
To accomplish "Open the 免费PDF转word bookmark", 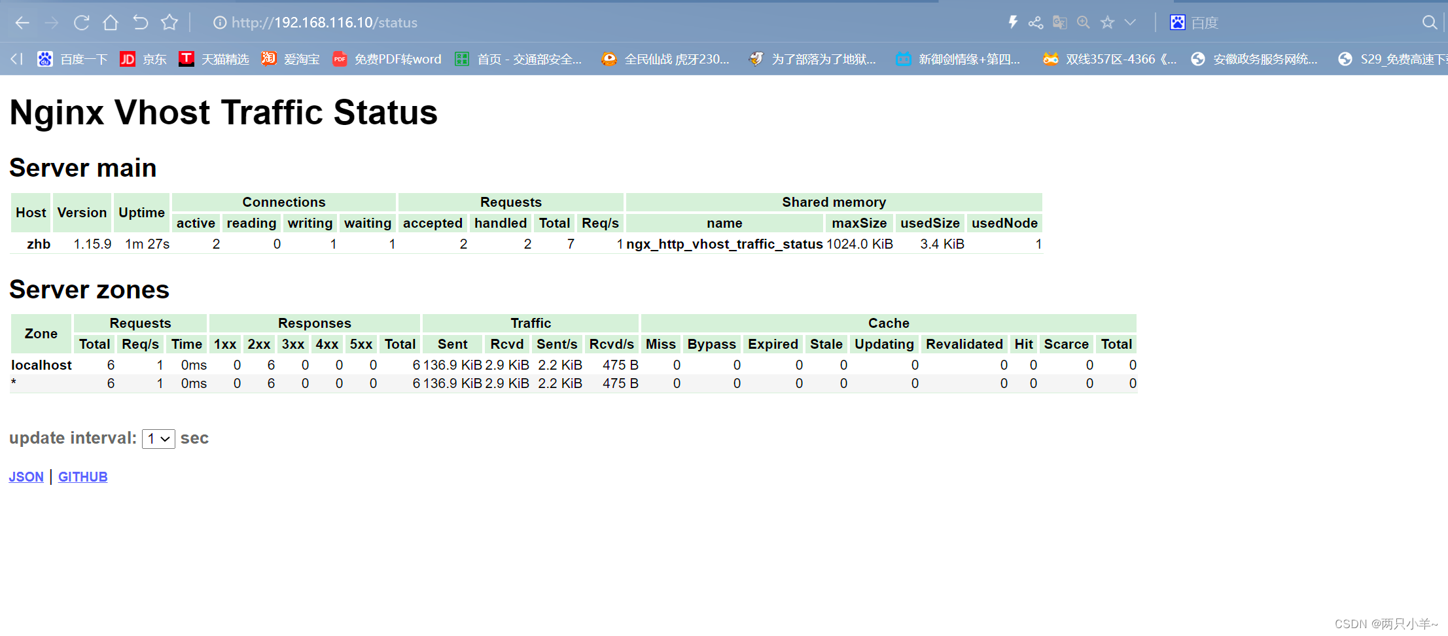I will pos(387,59).
